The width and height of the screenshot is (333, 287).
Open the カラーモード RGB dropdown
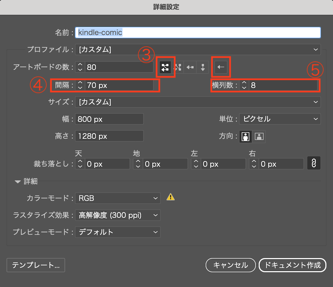[118, 198]
